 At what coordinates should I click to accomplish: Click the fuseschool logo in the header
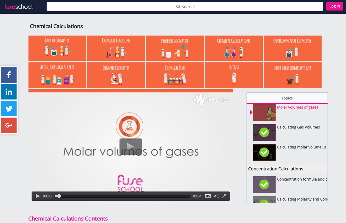(19, 6)
